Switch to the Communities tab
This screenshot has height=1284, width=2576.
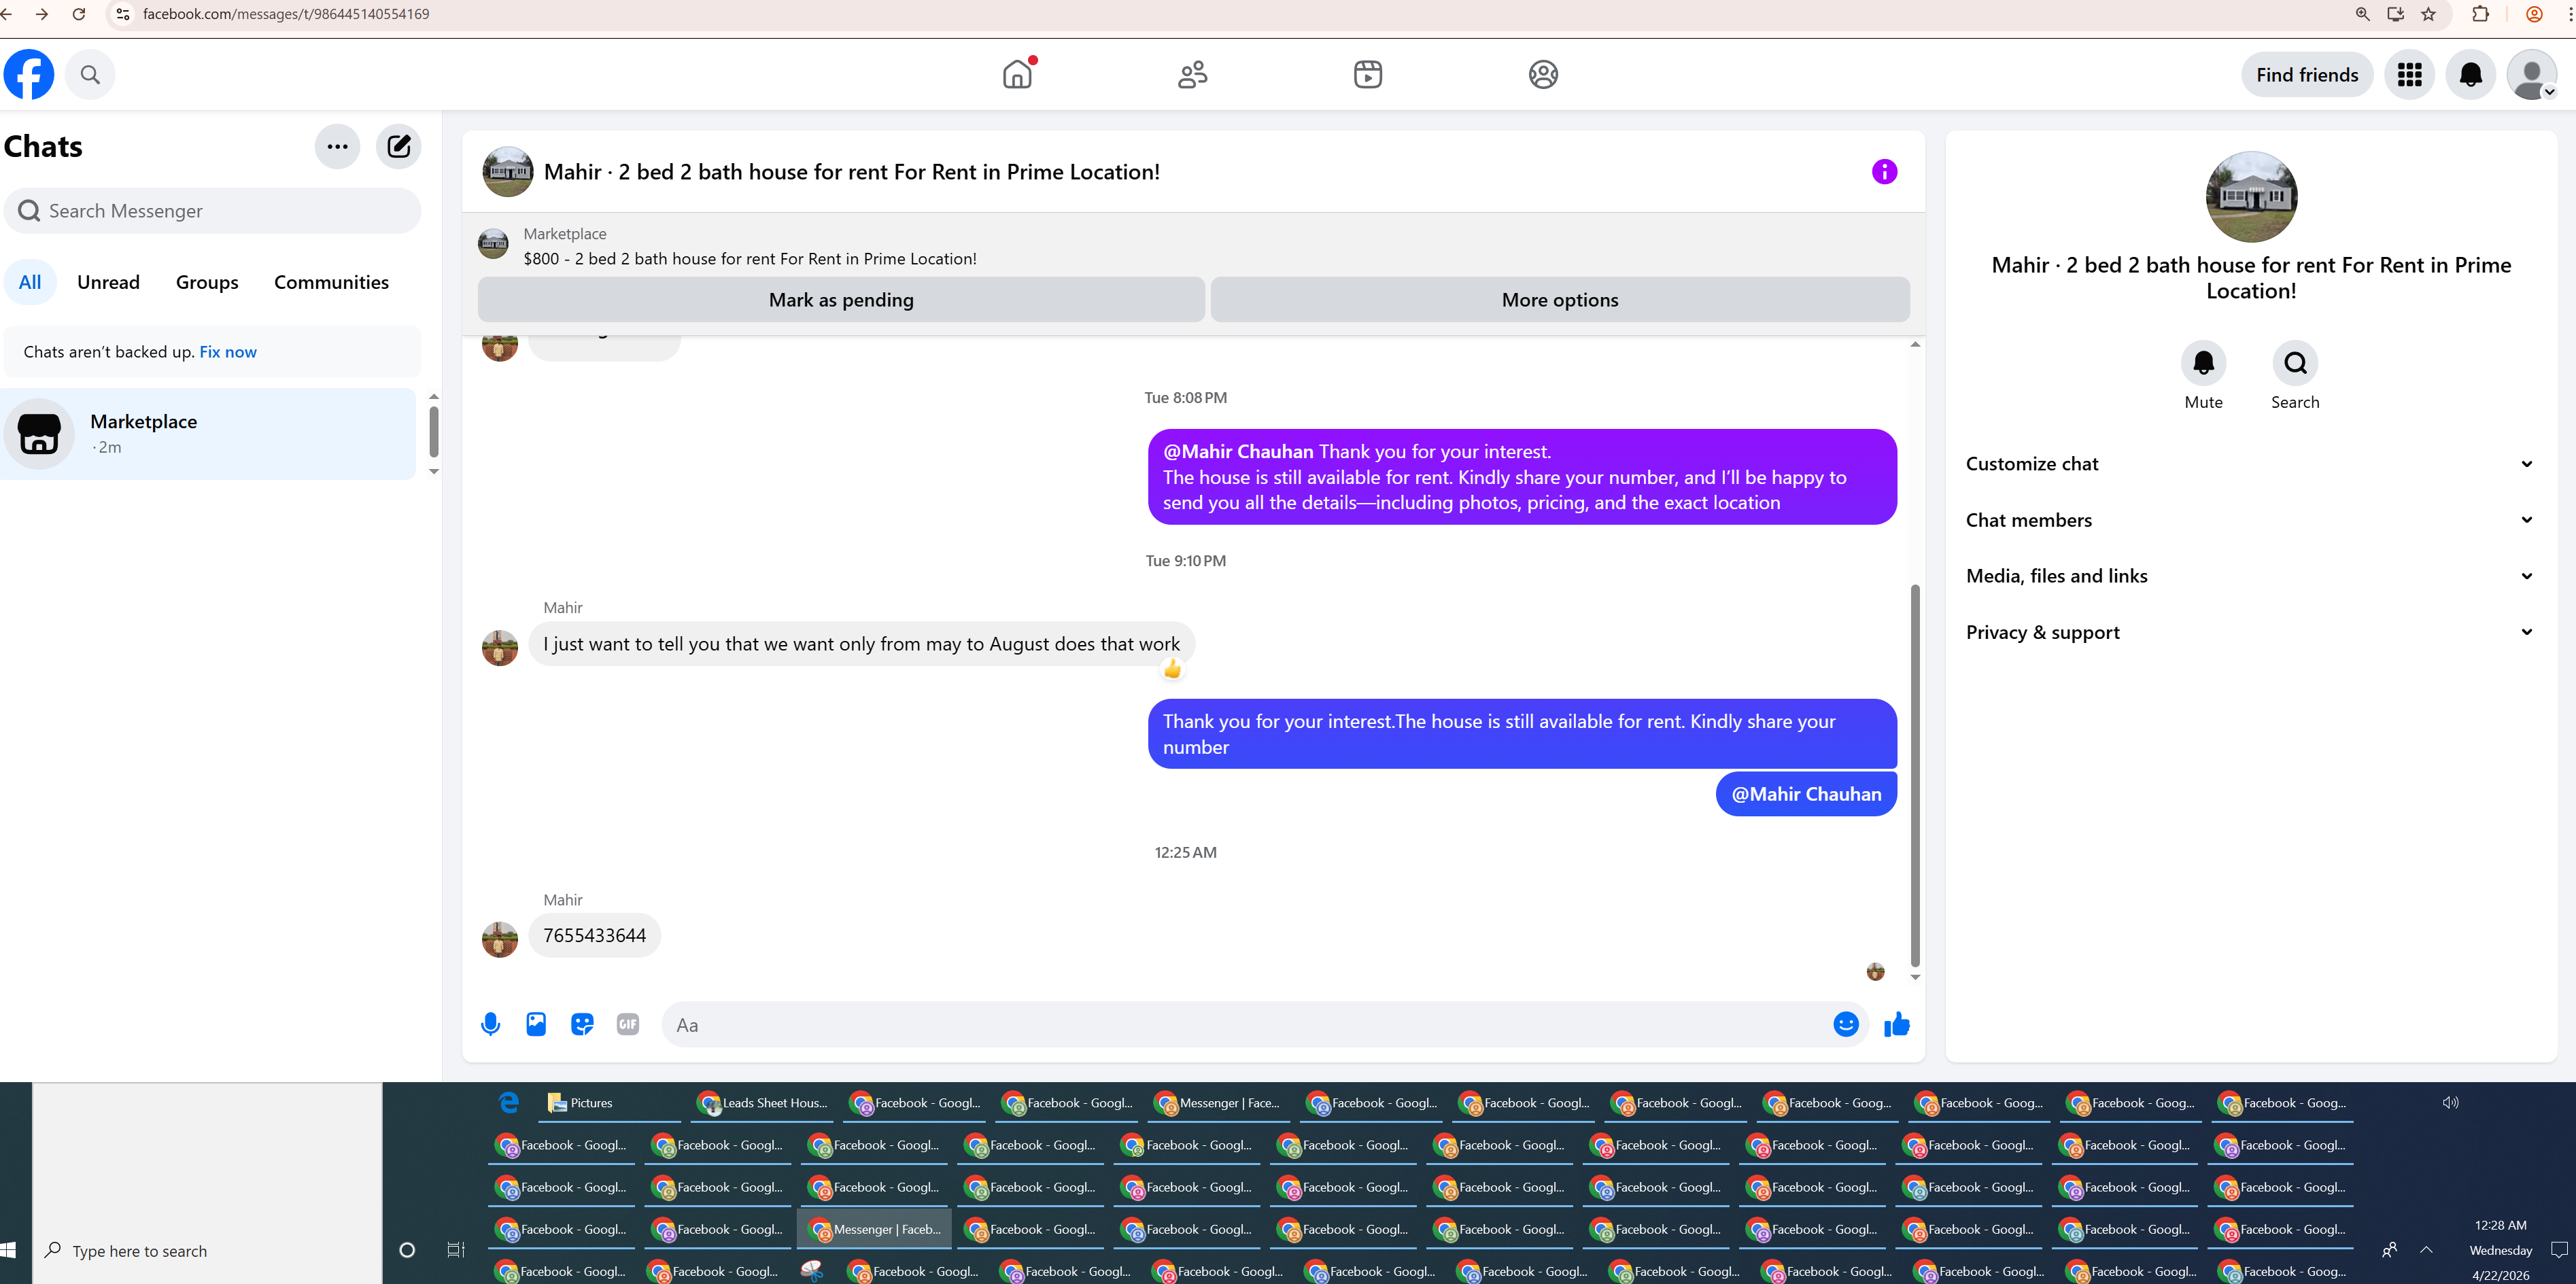[331, 282]
